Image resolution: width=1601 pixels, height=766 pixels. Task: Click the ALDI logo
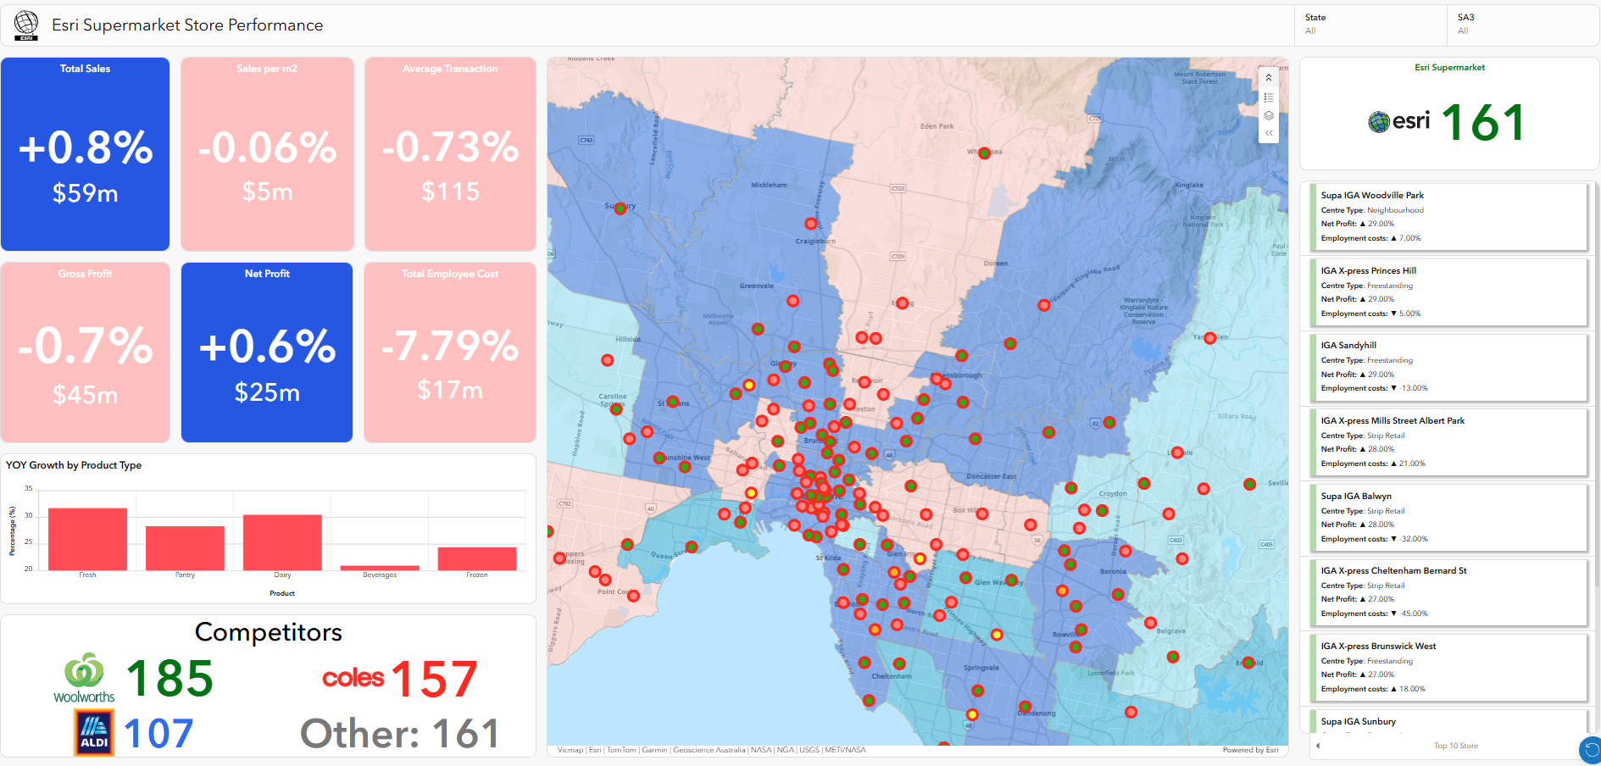(x=94, y=733)
